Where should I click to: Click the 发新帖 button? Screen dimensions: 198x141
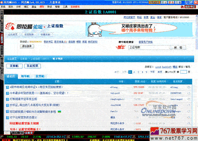[14, 66]
